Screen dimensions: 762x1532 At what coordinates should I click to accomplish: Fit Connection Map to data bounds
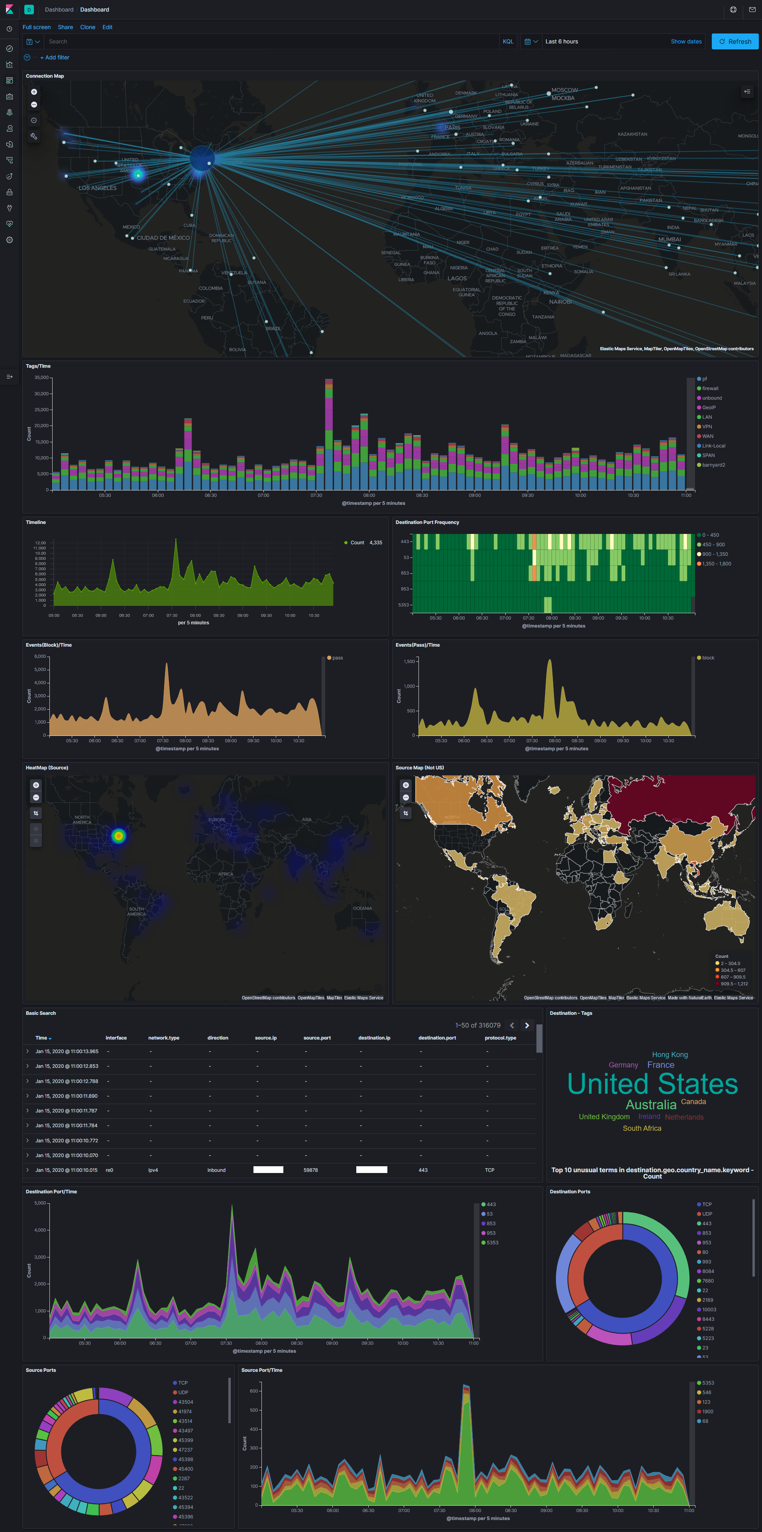pyautogui.click(x=34, y=121)
